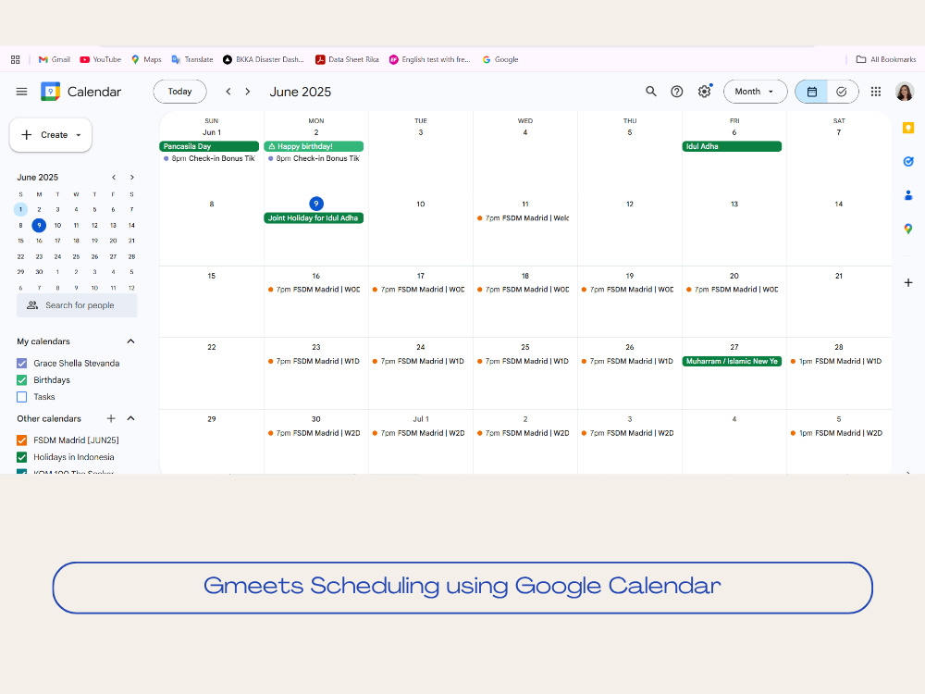
Task: Get add-ons with the plus icon
Action: click(908, 282)
